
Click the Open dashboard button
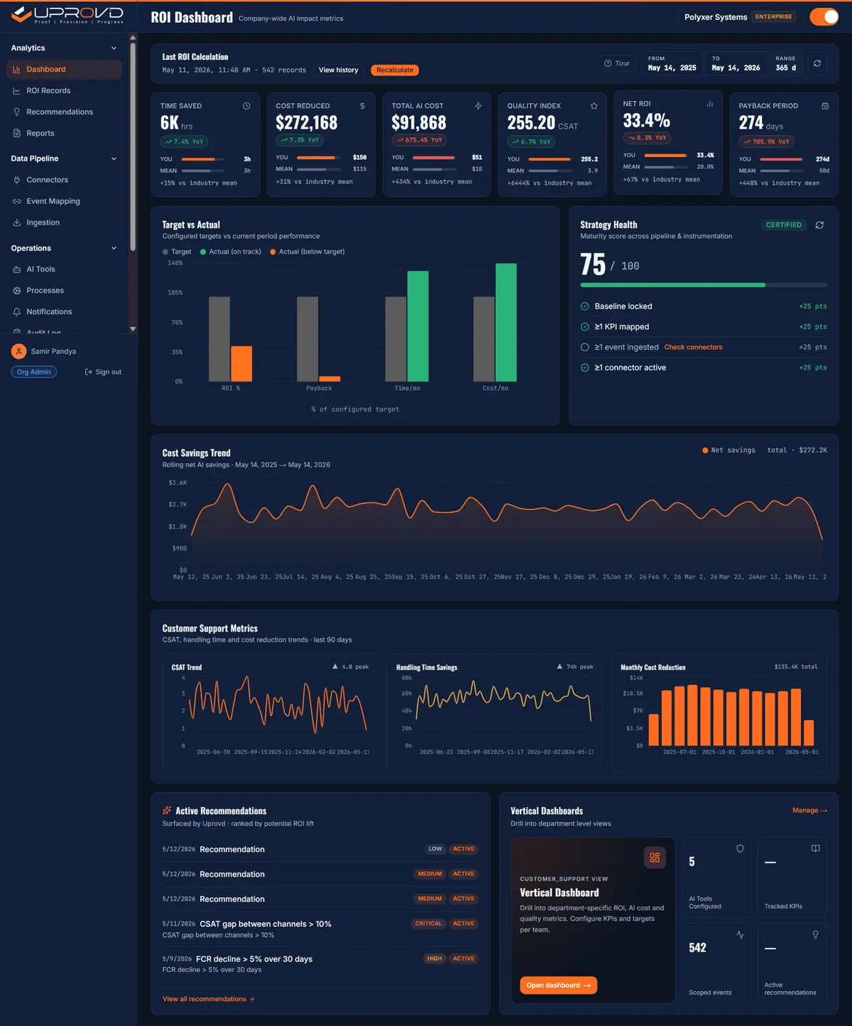pos(558,985)
